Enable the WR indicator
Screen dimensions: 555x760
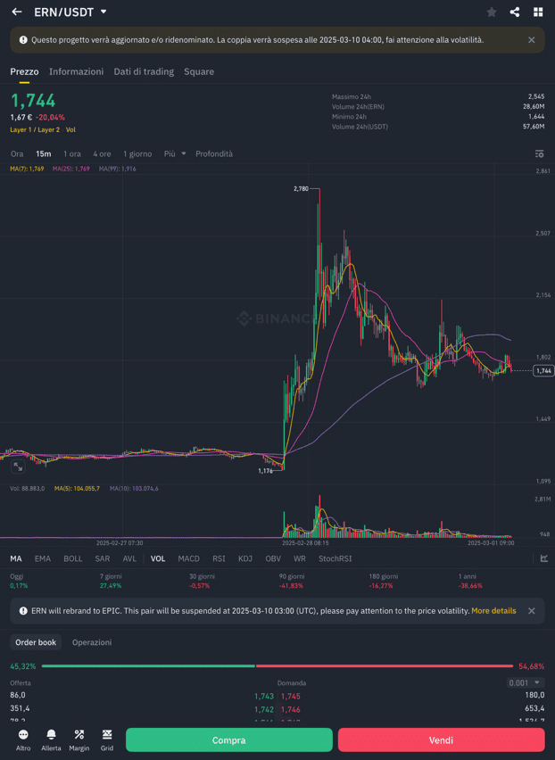click(300, 558)
